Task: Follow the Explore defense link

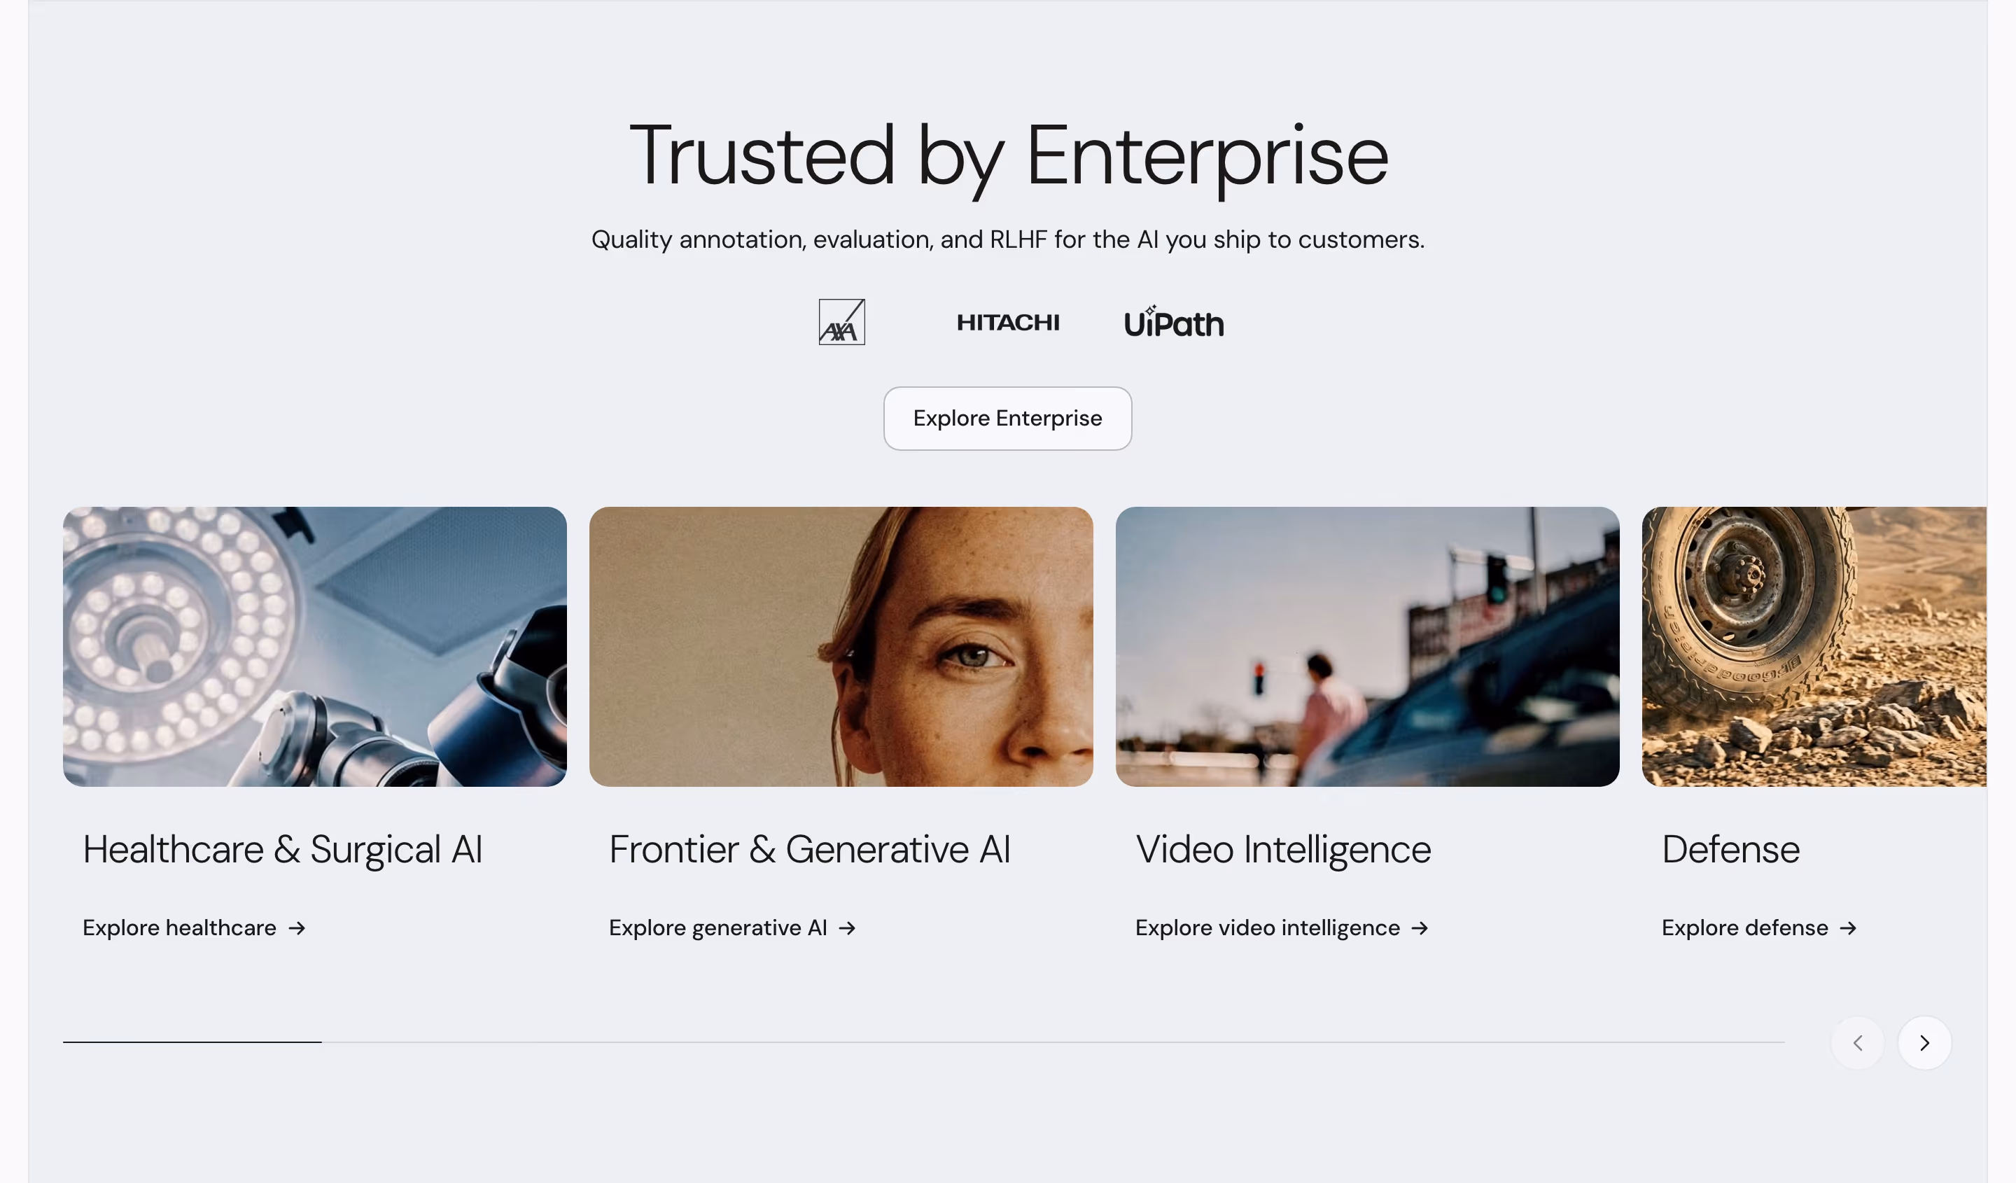Action: pos(1759,927)
